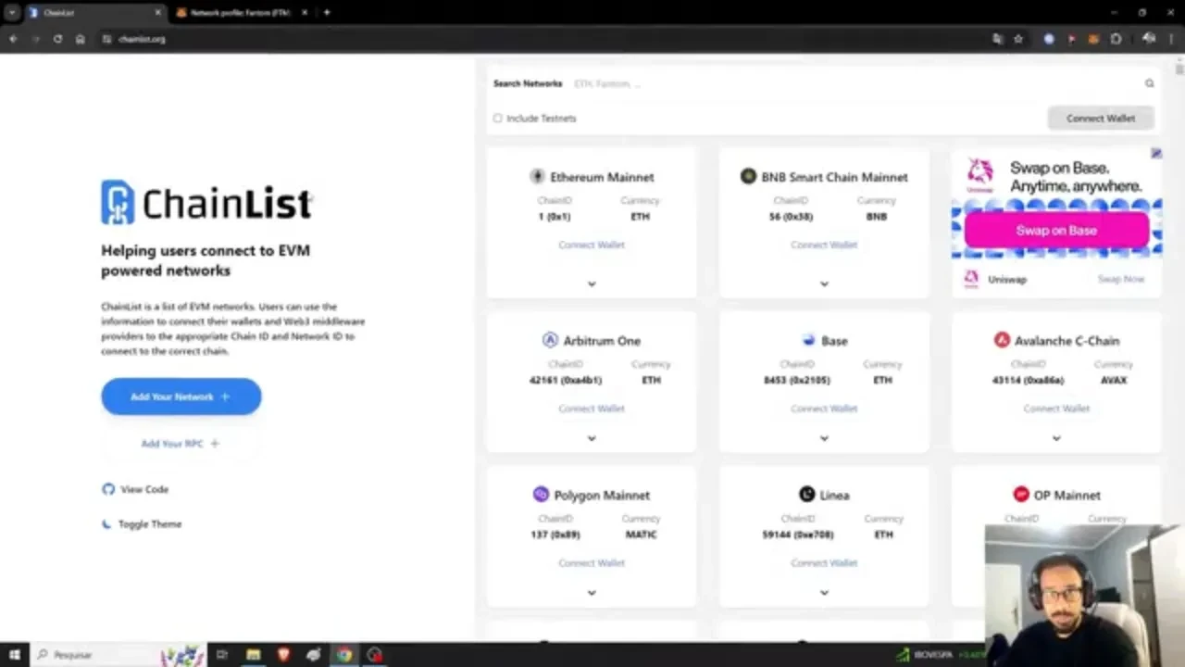Click the Polygon Mainnet logo icon

[541, 495]
